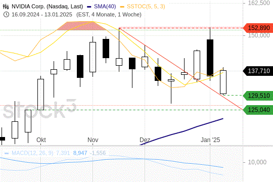Click the MACD(12, 26, 9) indicator label
Image resolution: width=273 pixels, height=182 pixels.
tap(32, 153)
